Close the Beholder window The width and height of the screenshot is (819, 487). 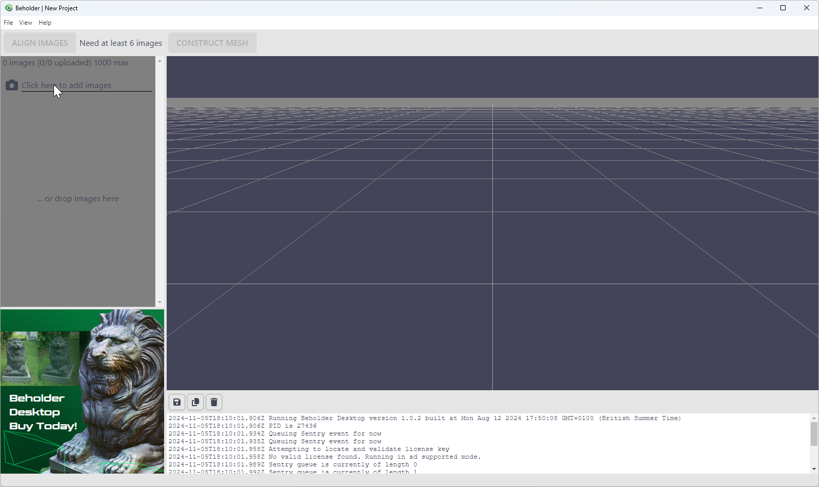tap(807, 8)
